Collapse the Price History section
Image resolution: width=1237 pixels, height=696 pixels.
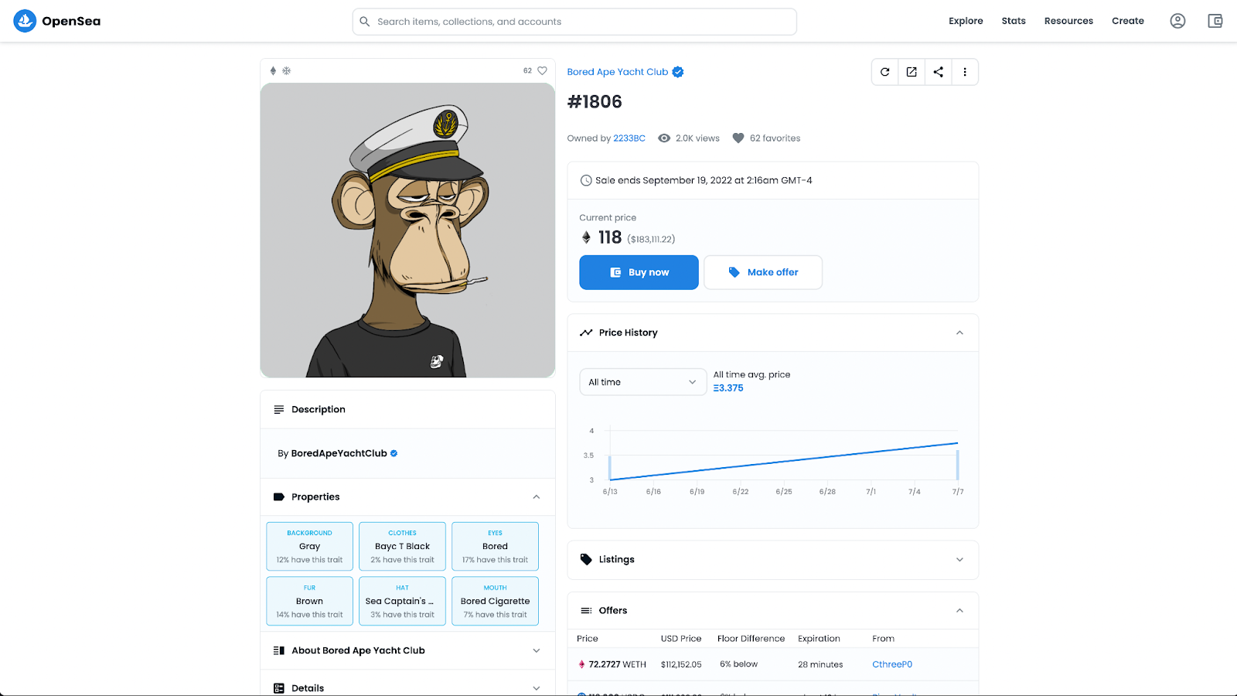click(x=959, y=333)
